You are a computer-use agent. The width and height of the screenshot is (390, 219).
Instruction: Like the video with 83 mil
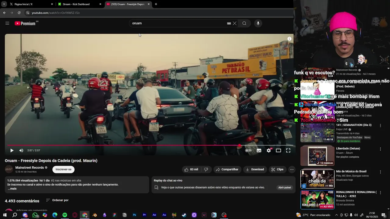191,169
